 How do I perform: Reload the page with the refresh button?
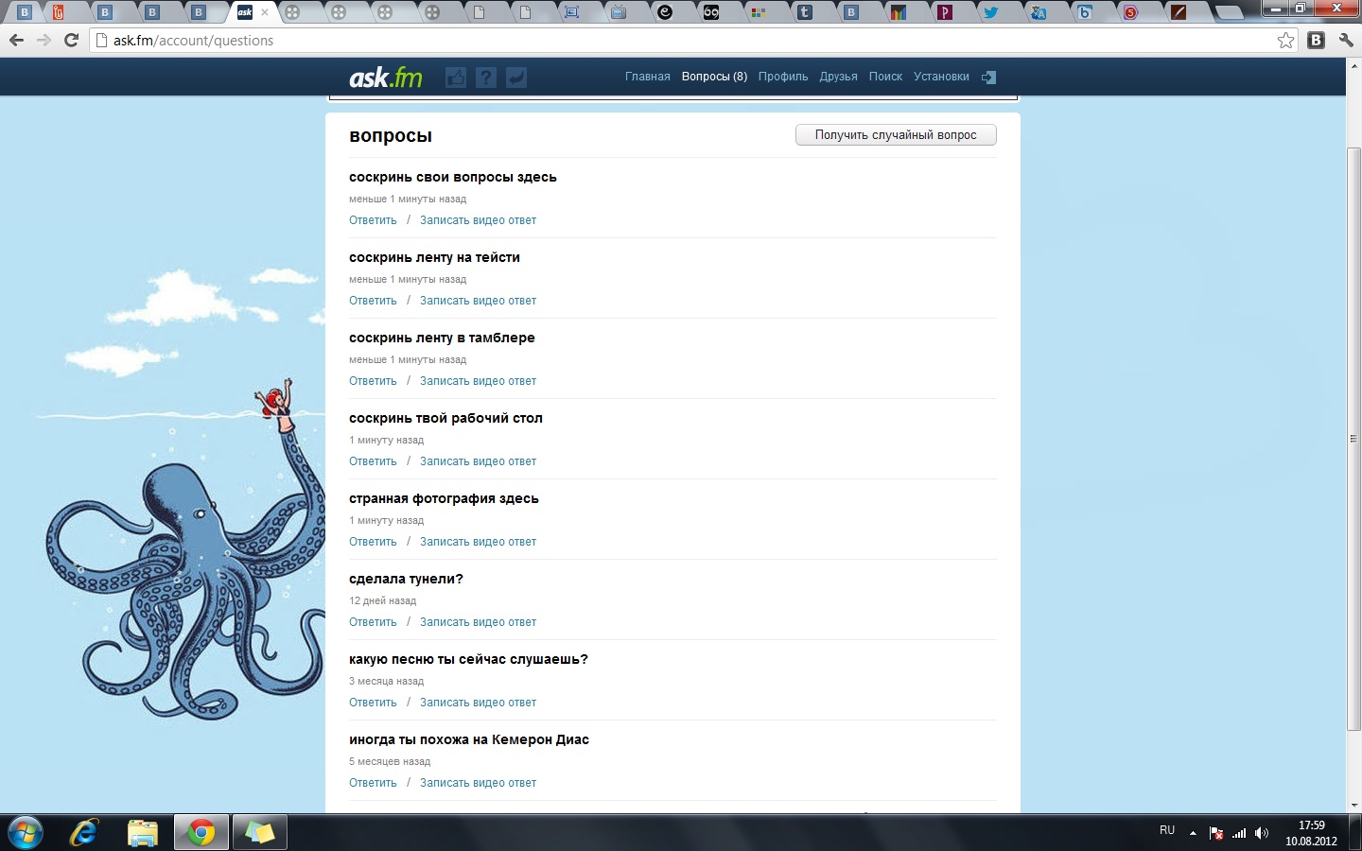[71, 40]
